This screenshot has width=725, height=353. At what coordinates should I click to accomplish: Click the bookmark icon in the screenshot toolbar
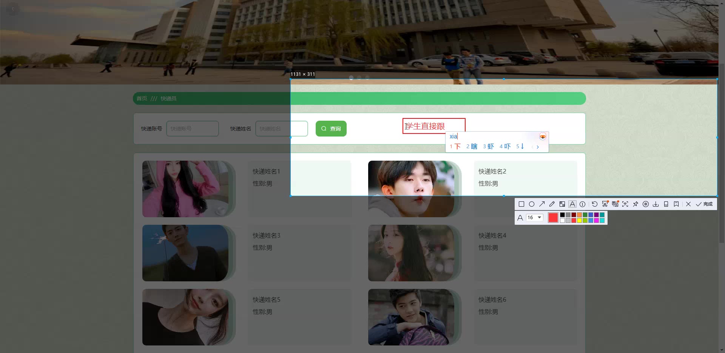tap(676, 204)
